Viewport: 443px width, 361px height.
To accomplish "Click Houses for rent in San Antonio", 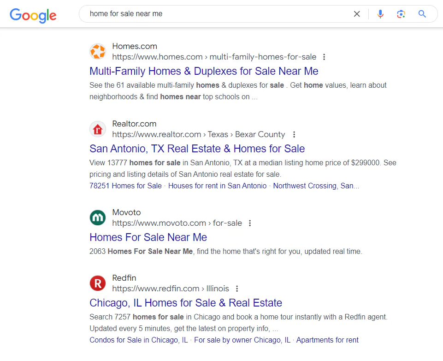I will coord(217,186).
